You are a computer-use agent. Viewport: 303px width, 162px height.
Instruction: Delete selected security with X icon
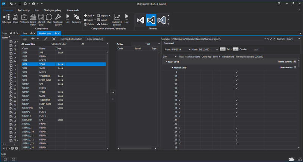[54, 39]
